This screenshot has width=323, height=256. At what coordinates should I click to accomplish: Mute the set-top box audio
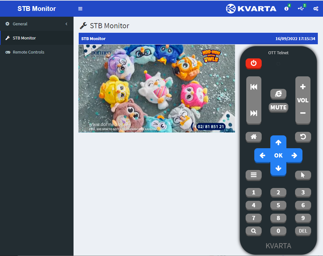[278, 107]
